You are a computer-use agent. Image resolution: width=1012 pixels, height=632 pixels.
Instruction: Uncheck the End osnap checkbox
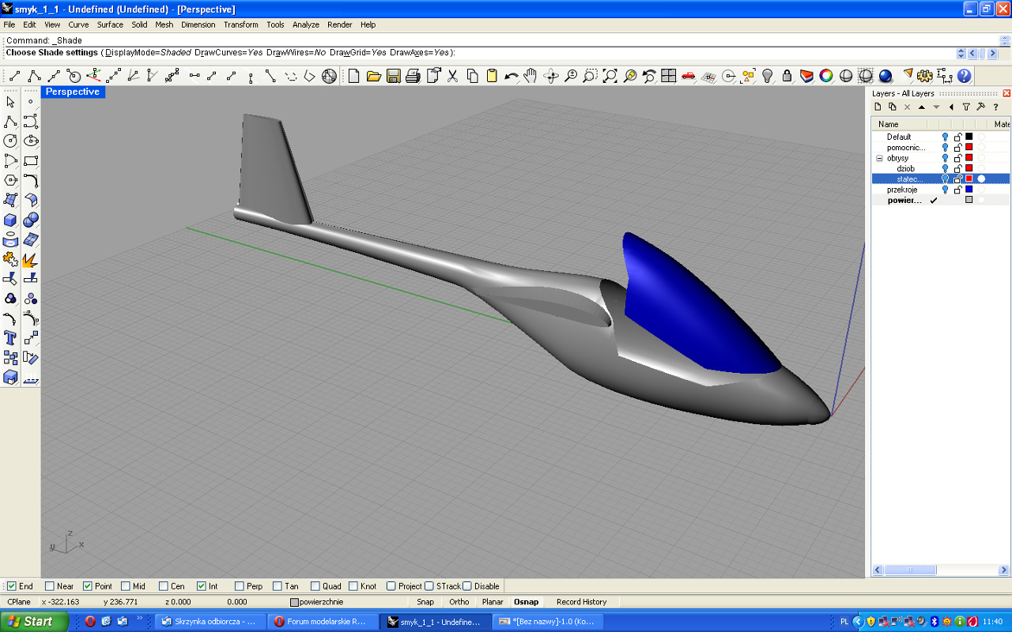(12, 586)
